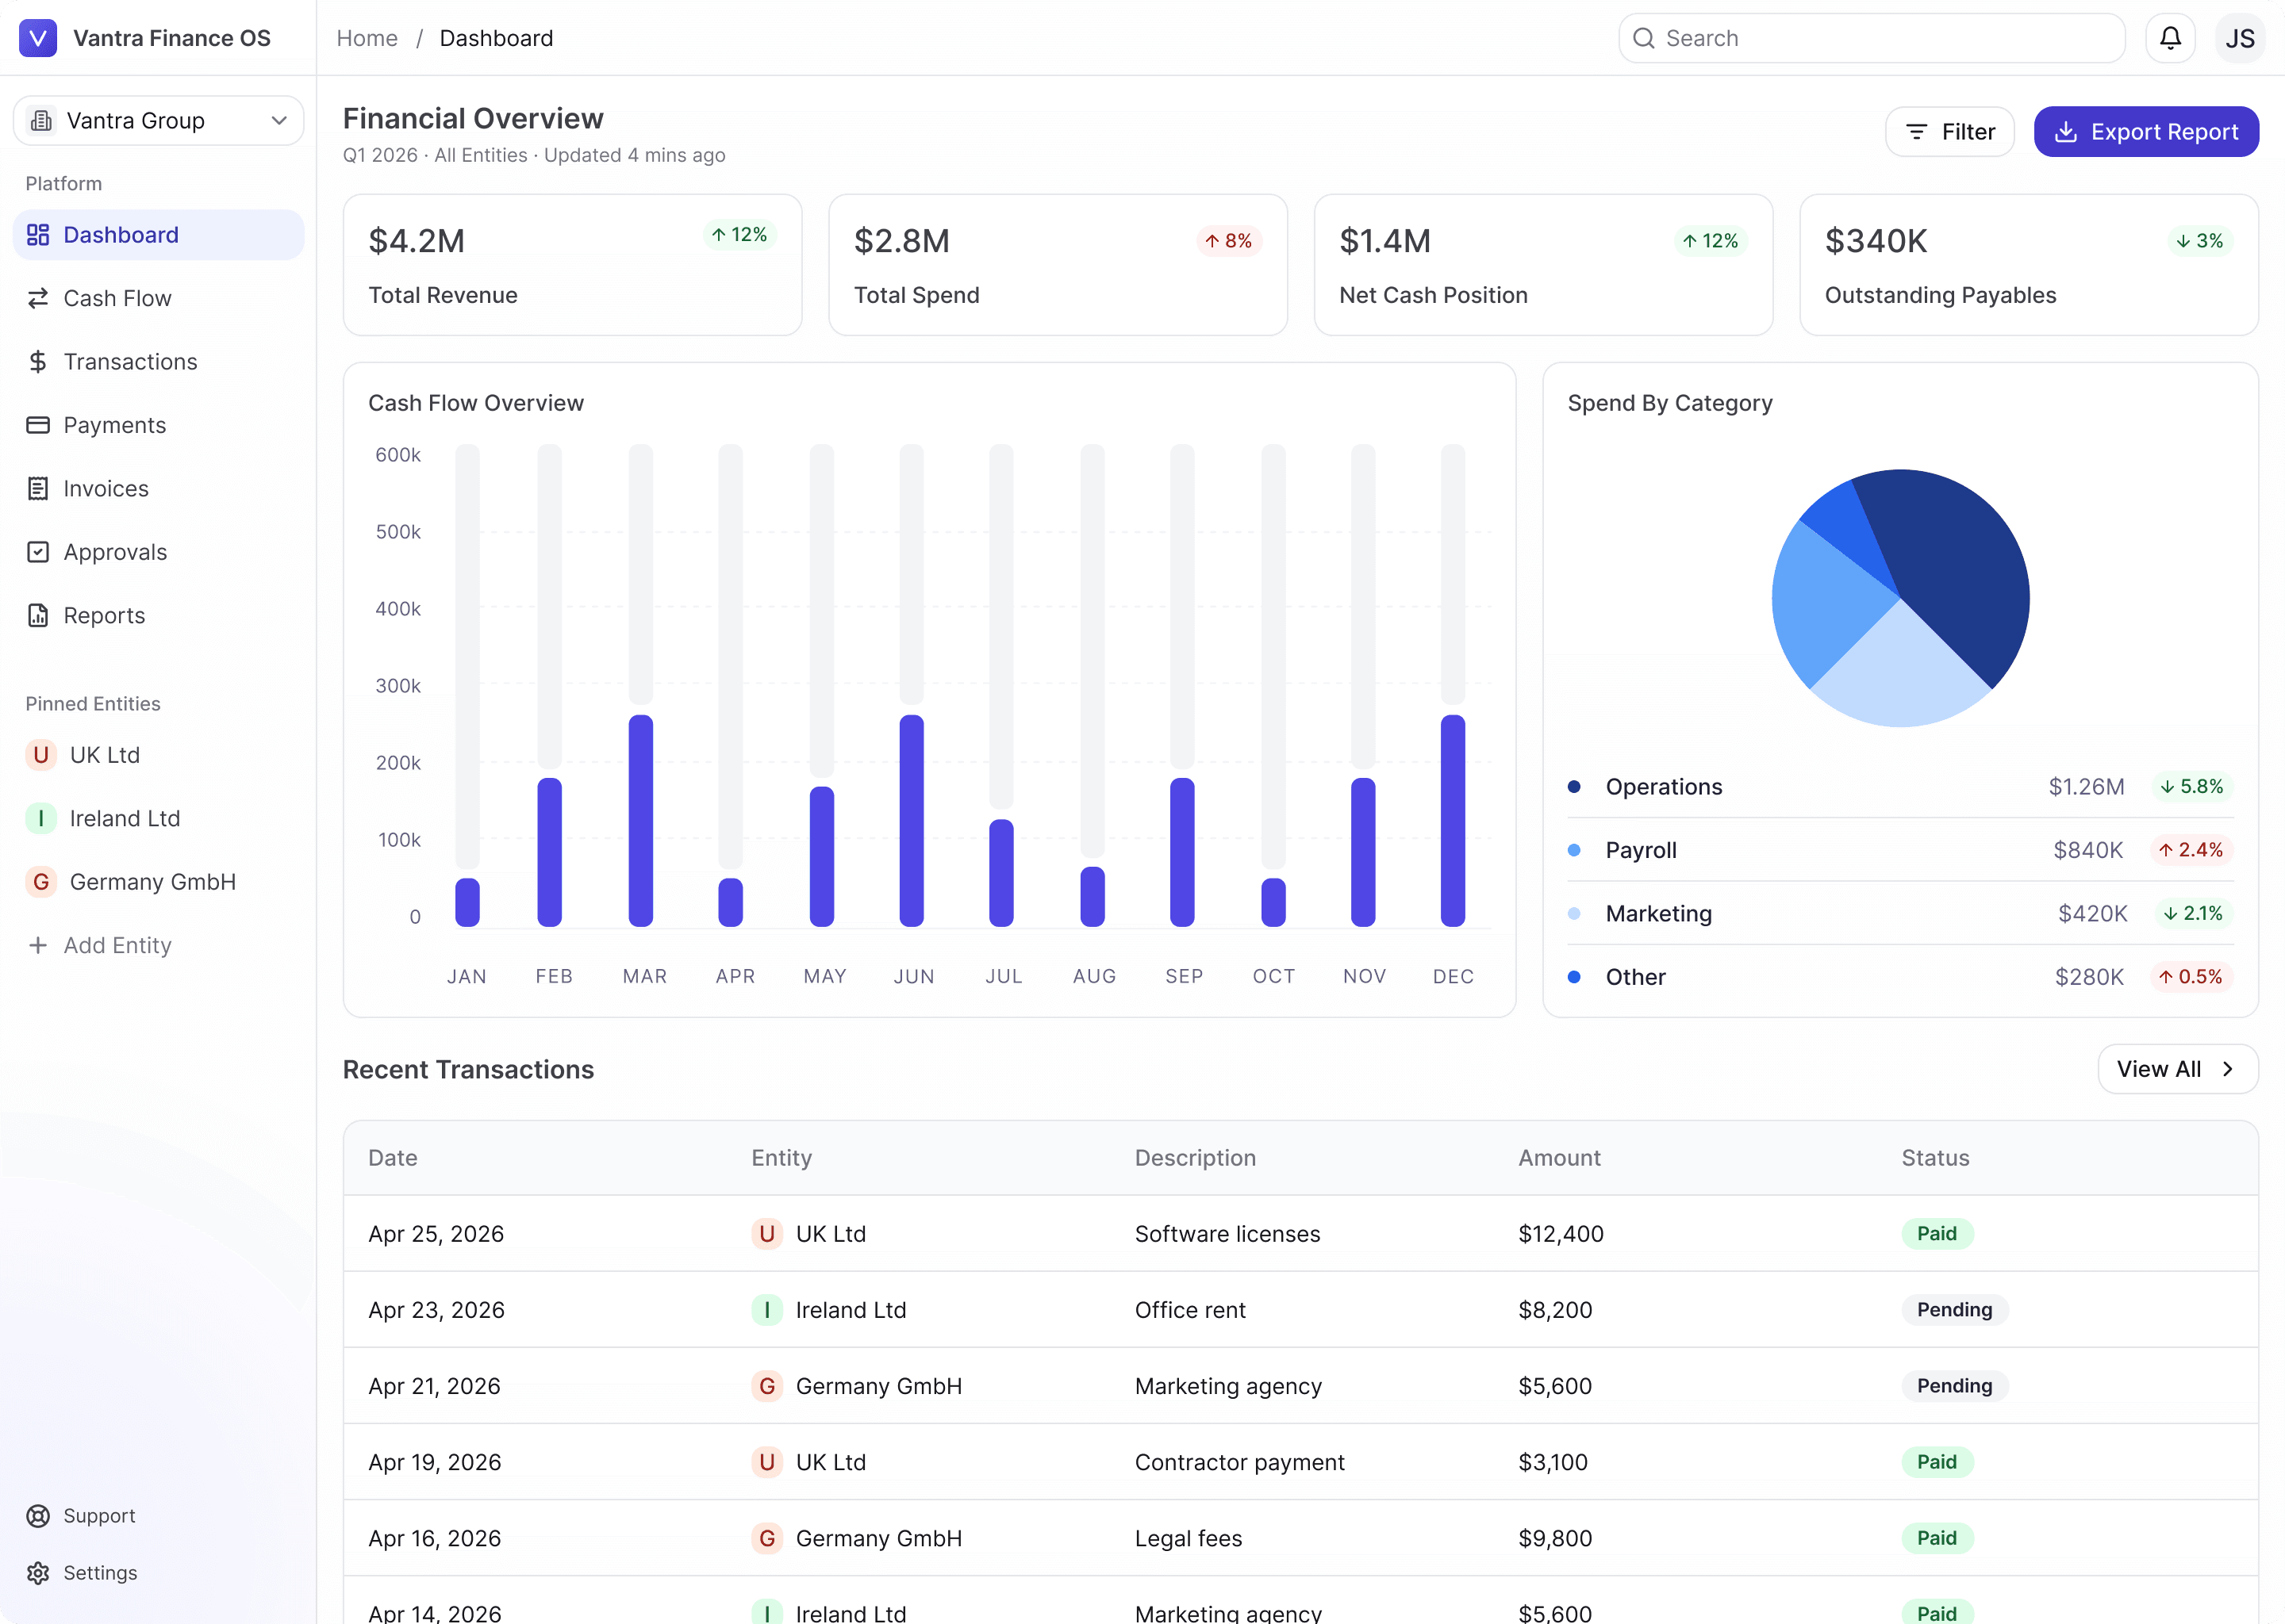This screenshot has height=1624, width=2285.
Task: Click inside the Search input field
Action: (x=1871, y=38)
